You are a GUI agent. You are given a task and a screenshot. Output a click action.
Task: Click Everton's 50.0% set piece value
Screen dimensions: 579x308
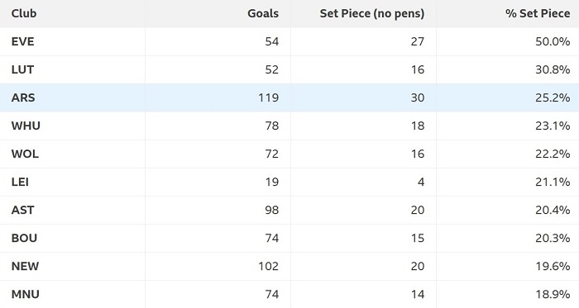point(553,41)
